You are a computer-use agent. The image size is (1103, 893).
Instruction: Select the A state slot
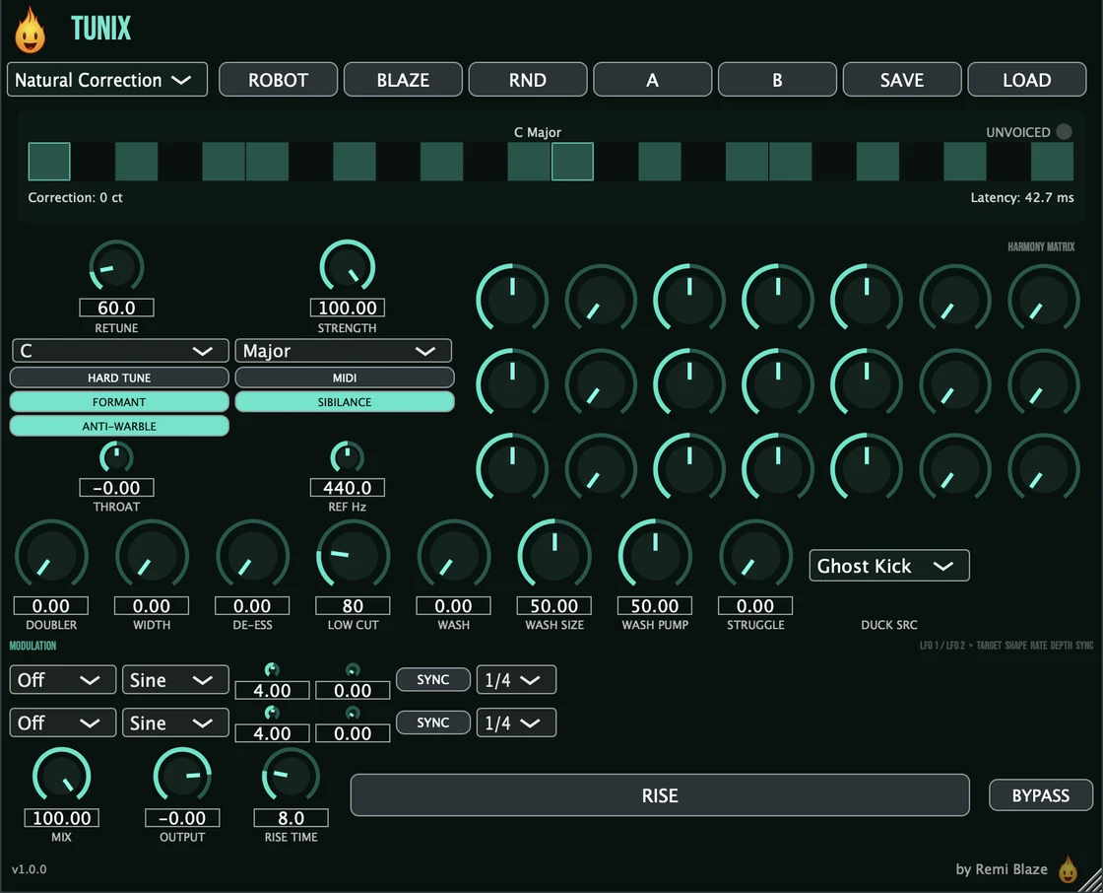tap(652, 80)
